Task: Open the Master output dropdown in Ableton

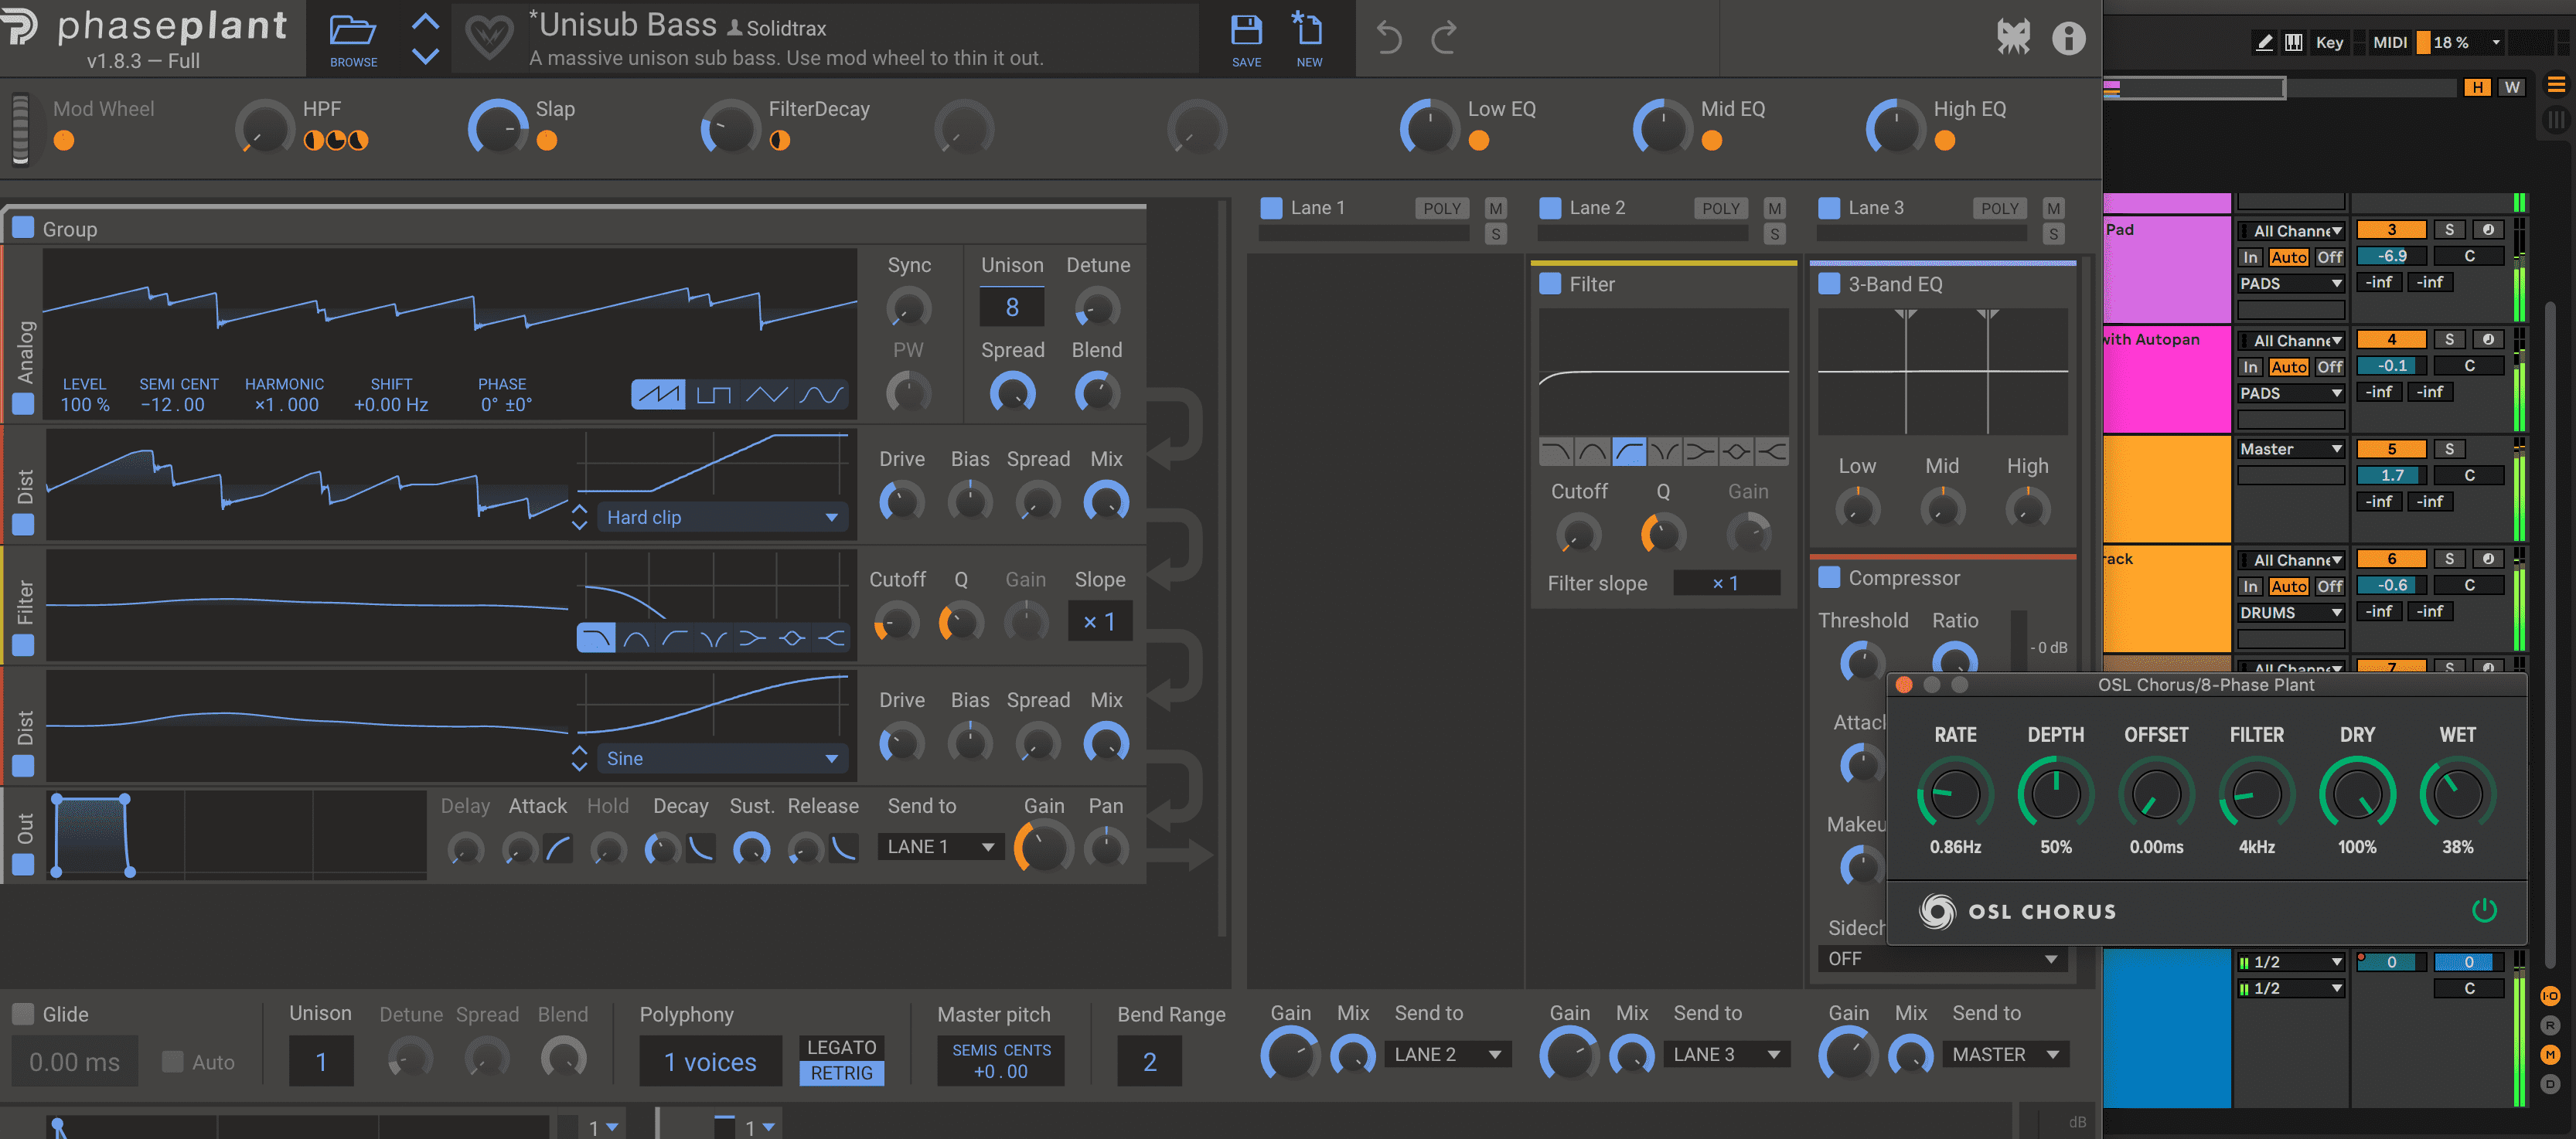Action: [x=2290, y=449]
